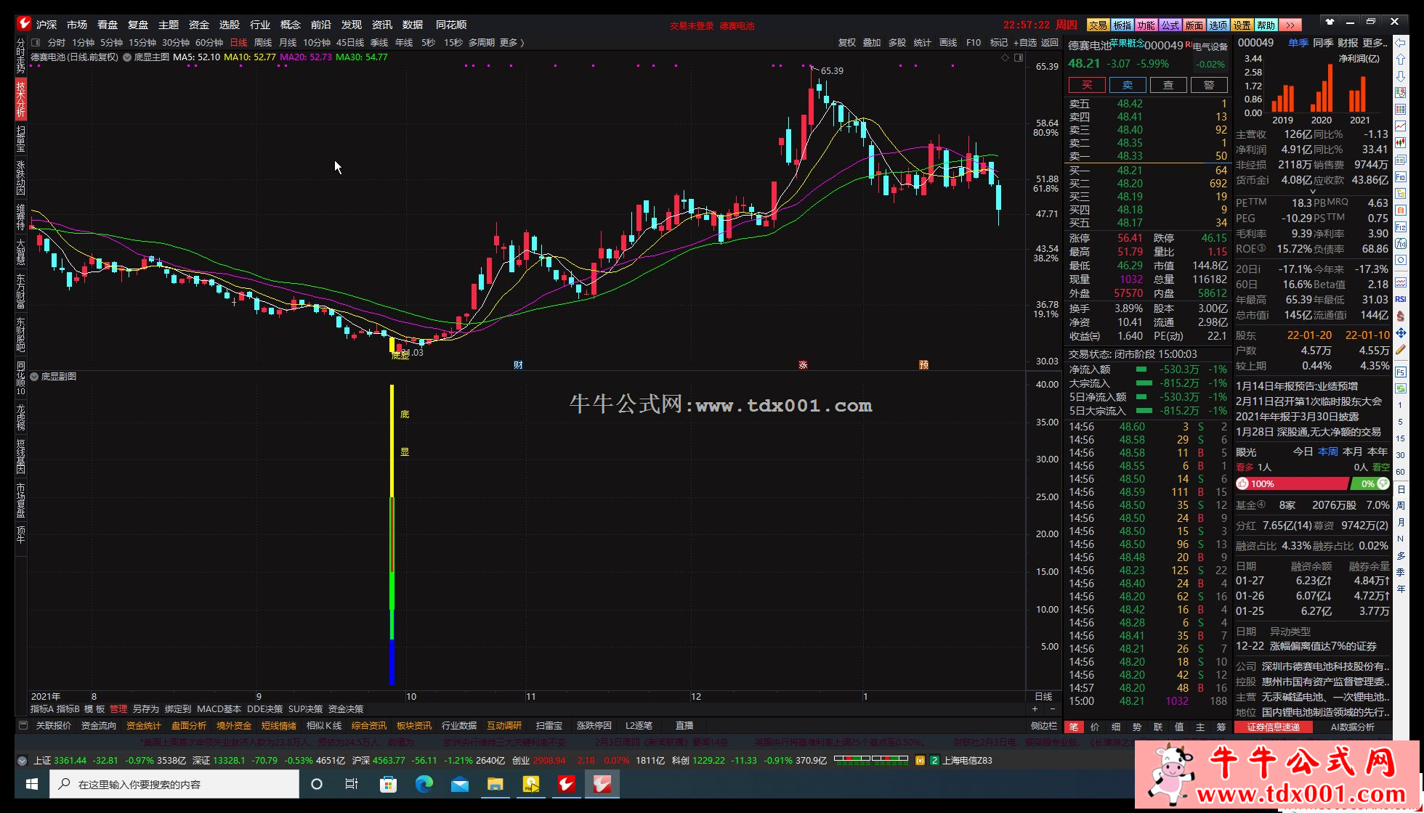Click the 设置 settings button
Screen dimensions: 1424x813
[x=1242, y=25]
